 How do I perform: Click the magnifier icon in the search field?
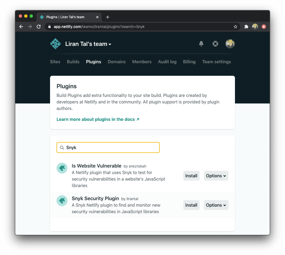coord(62,147)
